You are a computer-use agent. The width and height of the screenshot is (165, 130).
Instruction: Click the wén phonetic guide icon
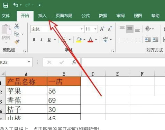[105, 40]
